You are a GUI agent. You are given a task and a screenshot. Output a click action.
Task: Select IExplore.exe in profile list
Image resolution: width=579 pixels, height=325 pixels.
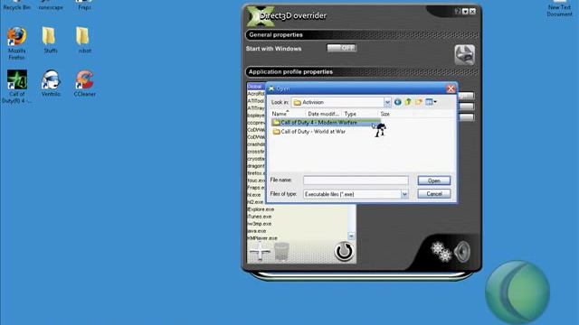(261, 209)
